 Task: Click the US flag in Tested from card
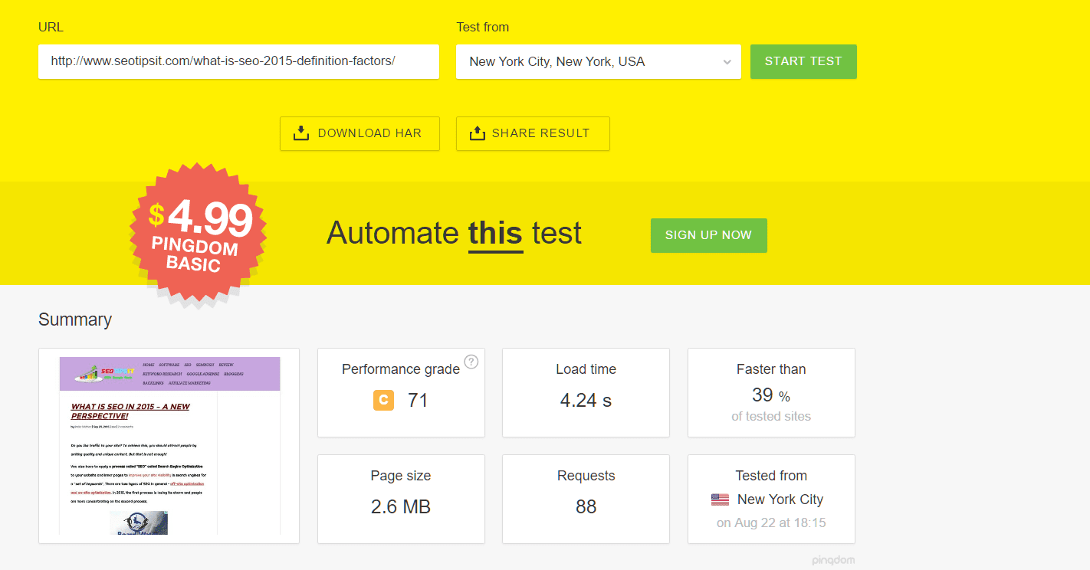pyautogui.click(x=720, y=499)
